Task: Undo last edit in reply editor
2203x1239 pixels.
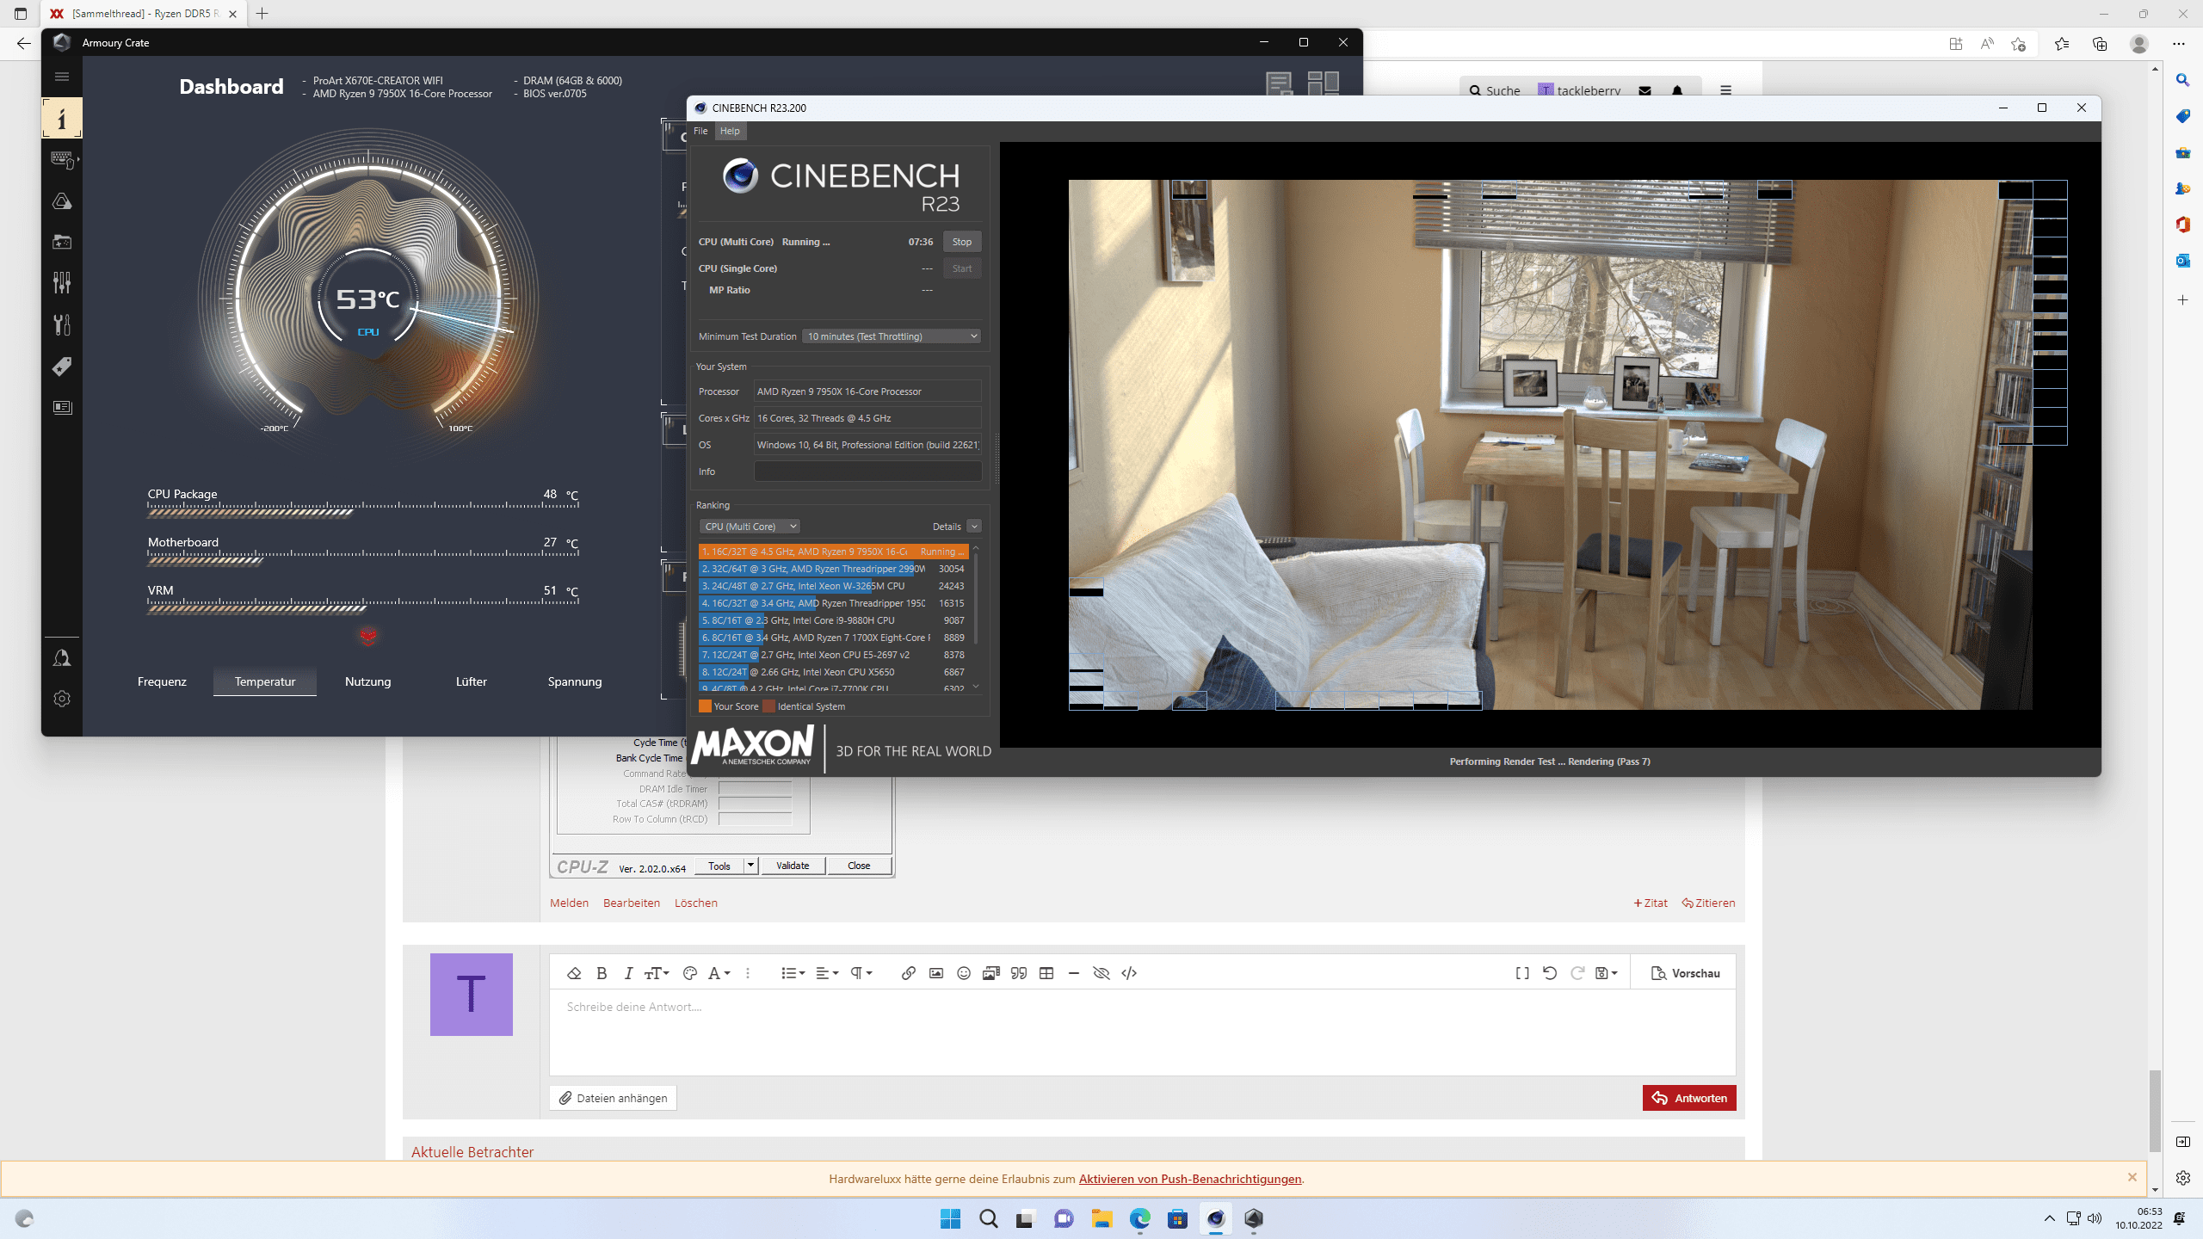Action: click(x=1550, y=973)
